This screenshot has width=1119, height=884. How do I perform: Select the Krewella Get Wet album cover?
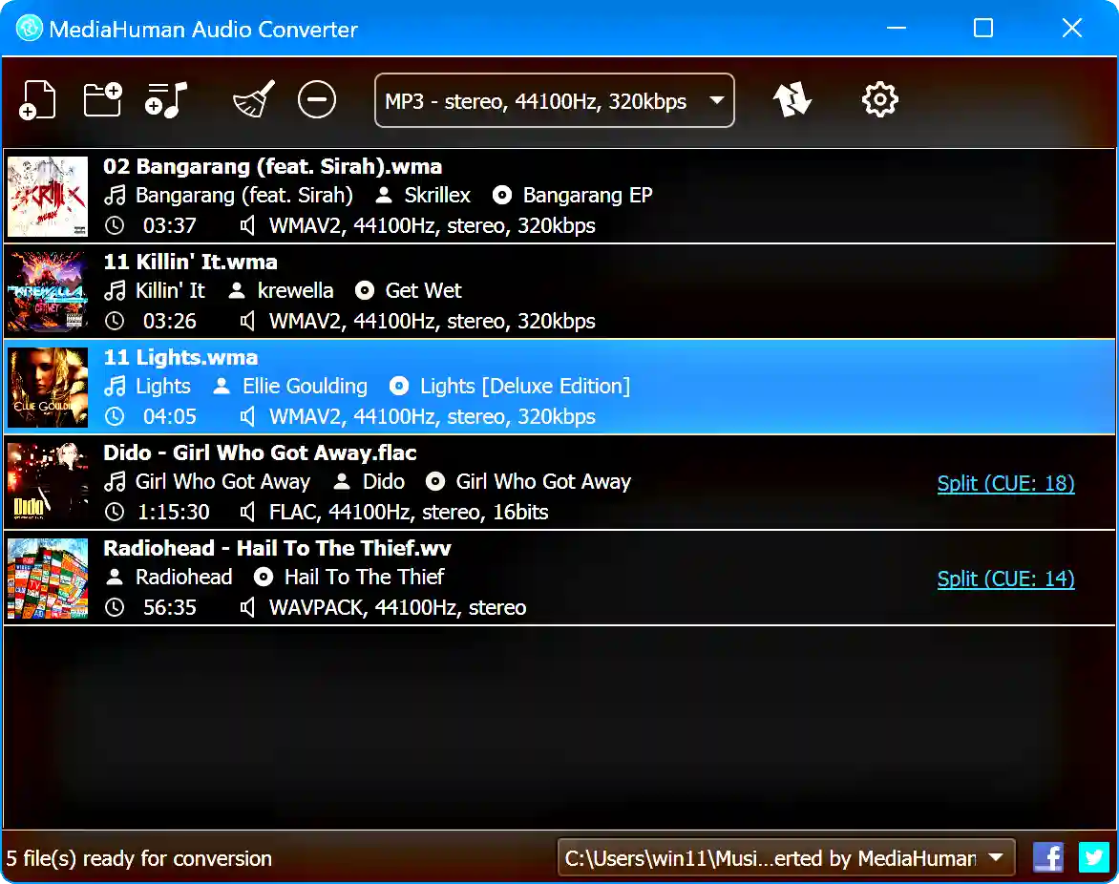click(48, 292)
